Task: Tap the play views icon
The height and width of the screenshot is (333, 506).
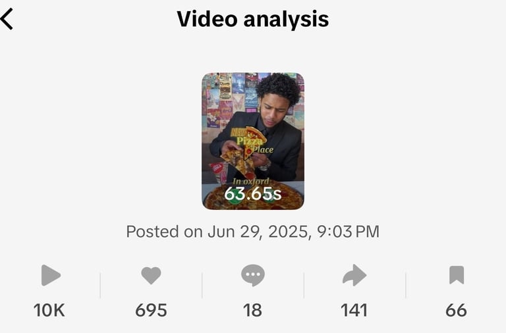Action: [x=51, y=275]
